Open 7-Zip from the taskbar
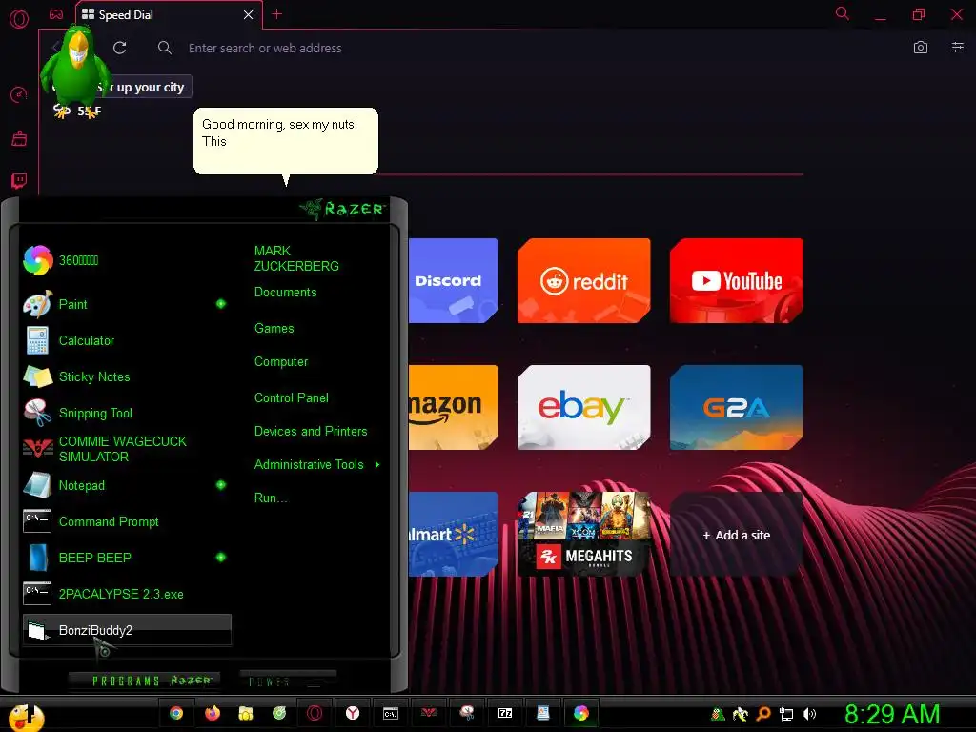The image size is (976, 732). coord(505,713)
